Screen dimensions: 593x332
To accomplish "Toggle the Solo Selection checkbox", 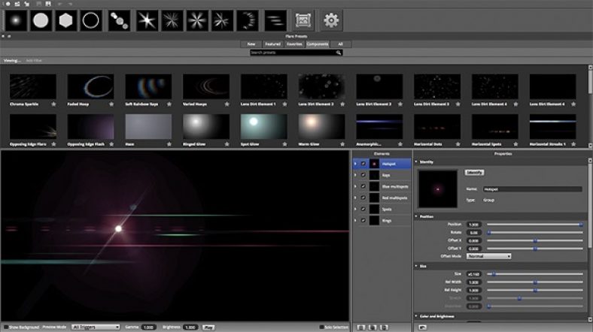I will point(321,327).
